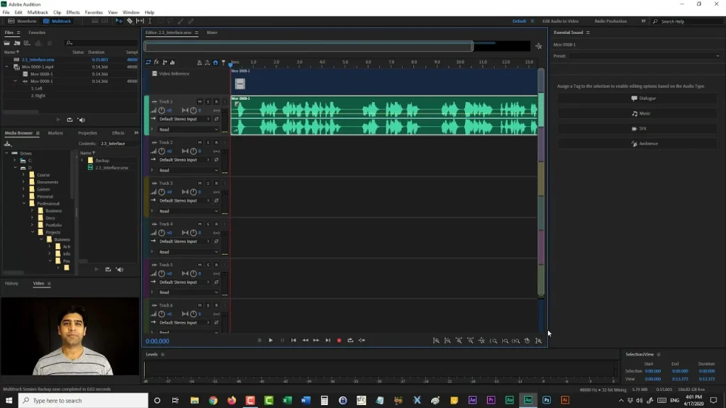Toggle Skip Selection button
This screenshot has height=408, width=726.
click(362, 341)
